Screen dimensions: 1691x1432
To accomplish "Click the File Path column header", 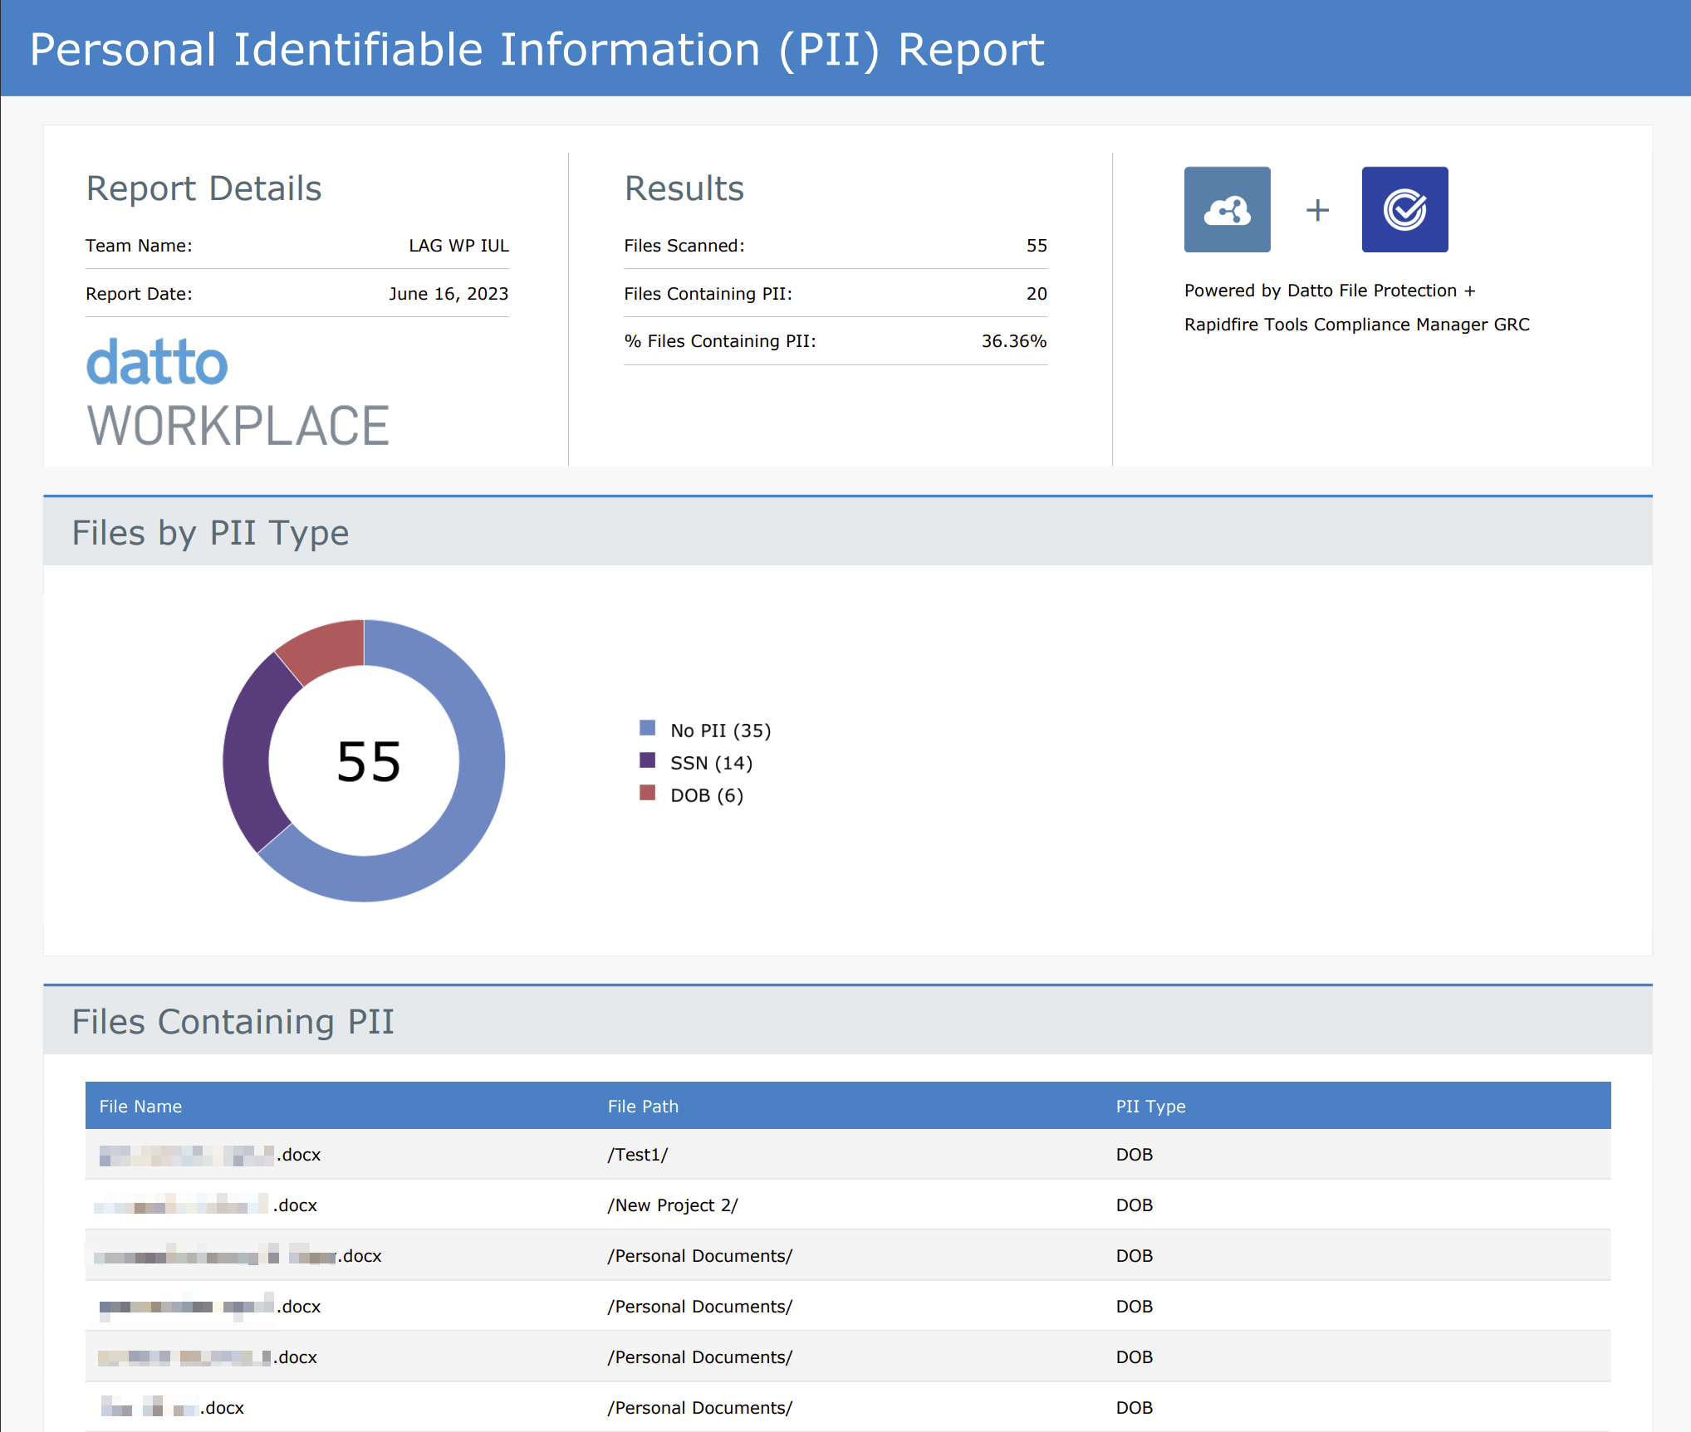I will (643, 1106).
